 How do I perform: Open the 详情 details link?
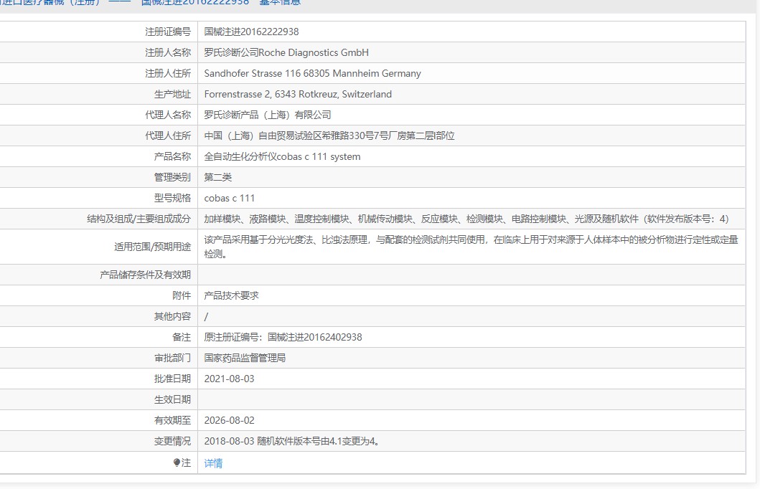pos(213,463)
